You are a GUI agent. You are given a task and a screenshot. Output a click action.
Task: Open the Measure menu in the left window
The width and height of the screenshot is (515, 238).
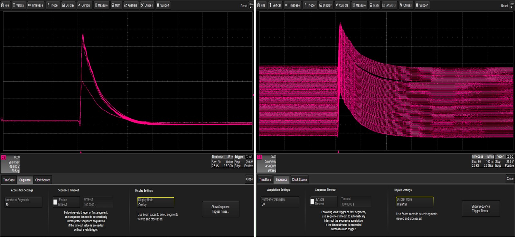click(101, 5)
